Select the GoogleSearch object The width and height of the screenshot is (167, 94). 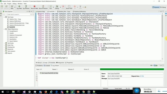13,31
